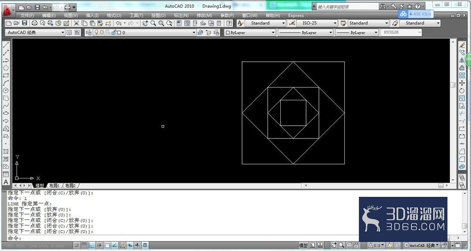471x251 pixels.
Task: Click the Help question mark in standard toolbar
Action: [x=229, y=23]
